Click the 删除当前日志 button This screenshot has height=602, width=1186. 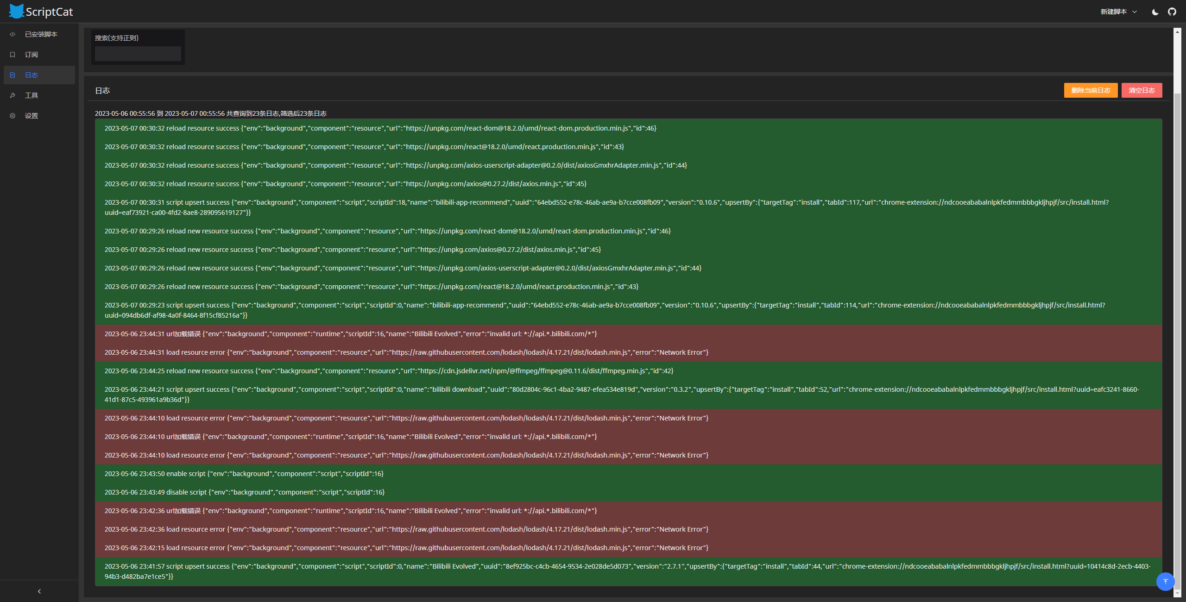(x=1091, y=90)
